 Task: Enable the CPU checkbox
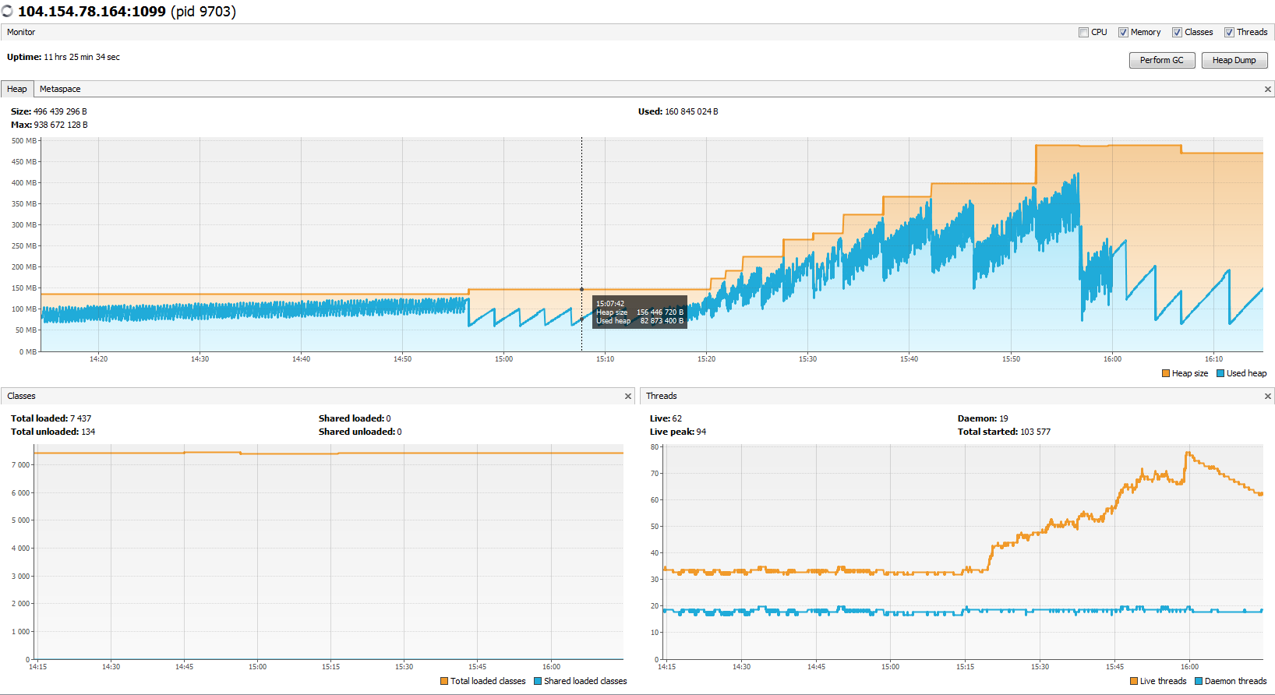1083,32
